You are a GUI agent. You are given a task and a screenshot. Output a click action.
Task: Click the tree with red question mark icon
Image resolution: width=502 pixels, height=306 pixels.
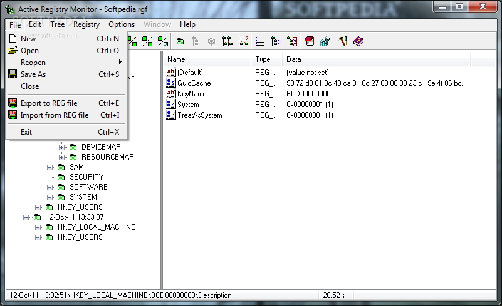pyautogui.click(x=243, y=41)
